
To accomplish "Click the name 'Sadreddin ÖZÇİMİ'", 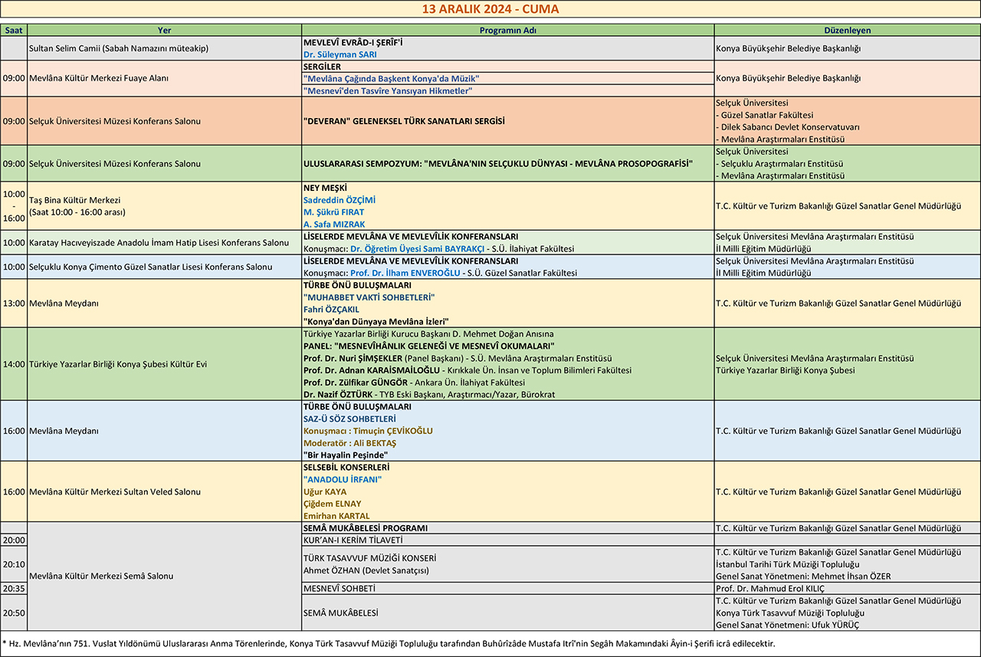I will (x=339, y=200).
